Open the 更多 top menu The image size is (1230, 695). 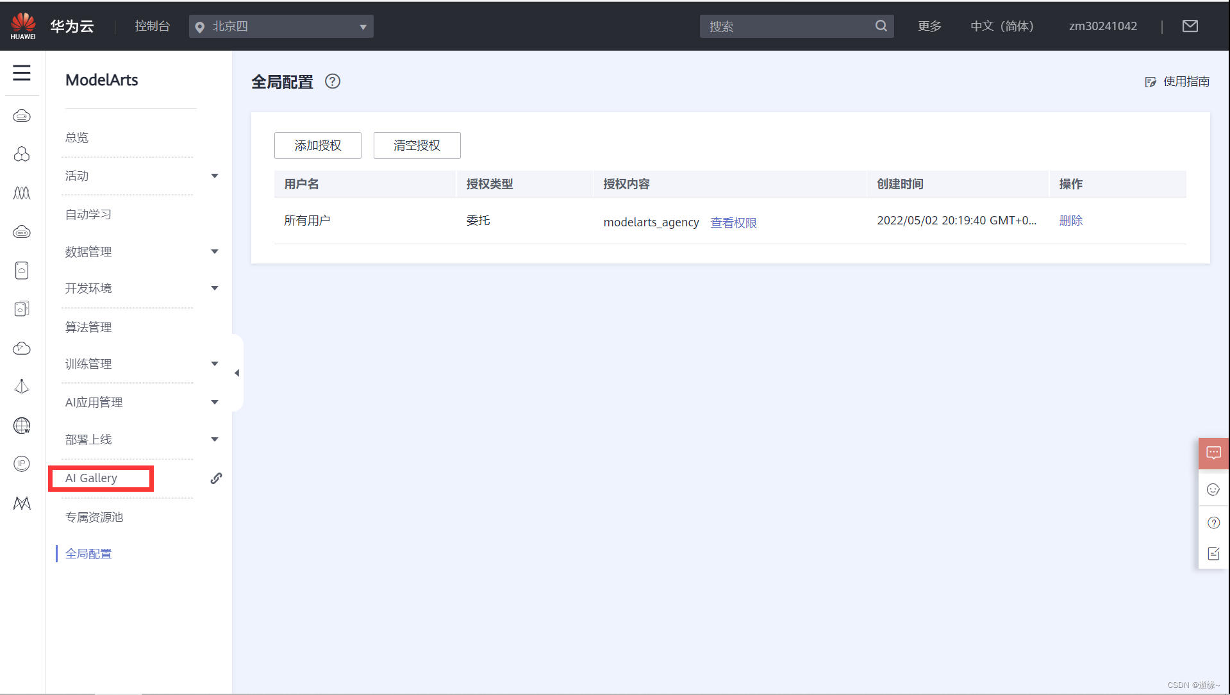930,26
